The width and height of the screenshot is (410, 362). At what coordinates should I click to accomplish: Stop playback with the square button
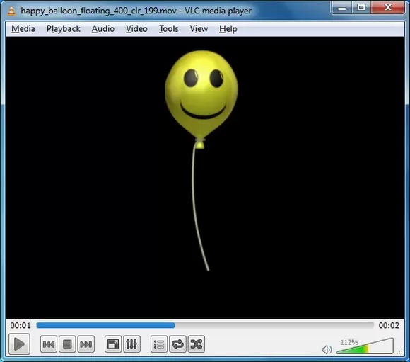(67, 344)
